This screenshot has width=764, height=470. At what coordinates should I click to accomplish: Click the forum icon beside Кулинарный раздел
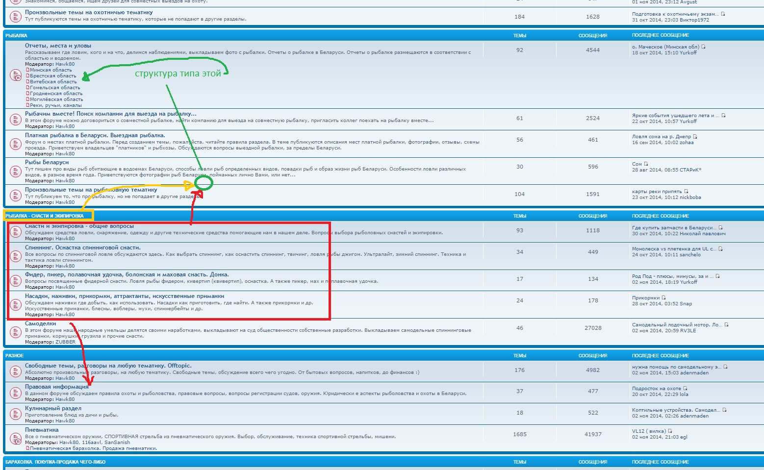click(16, 414)
